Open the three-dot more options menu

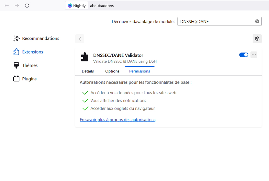click(254, 55)
